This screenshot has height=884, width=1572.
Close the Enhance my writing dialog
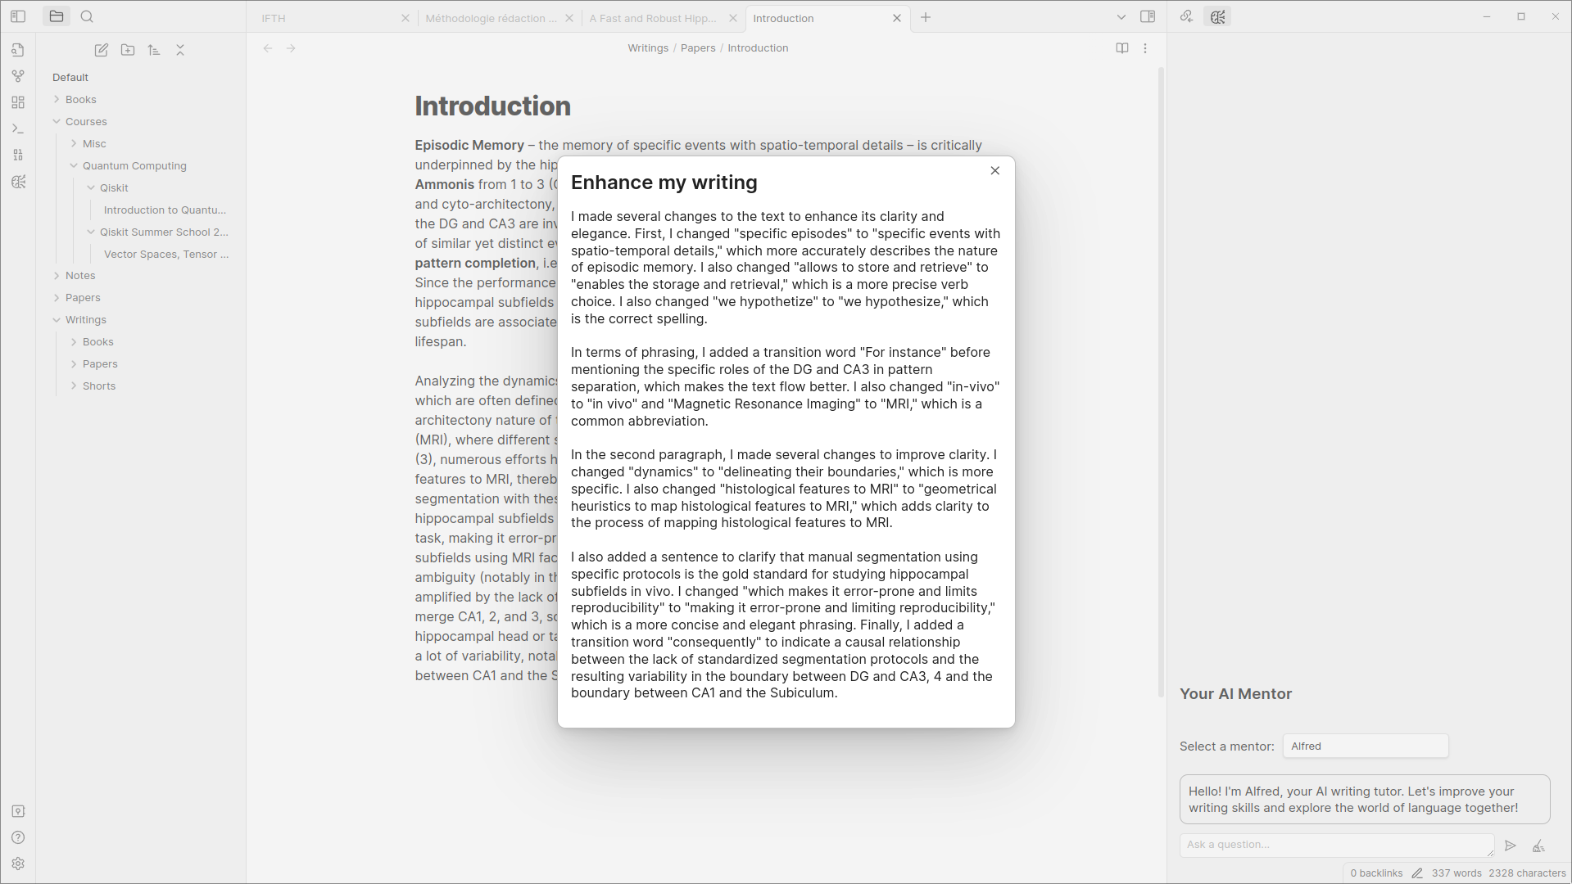995,170
